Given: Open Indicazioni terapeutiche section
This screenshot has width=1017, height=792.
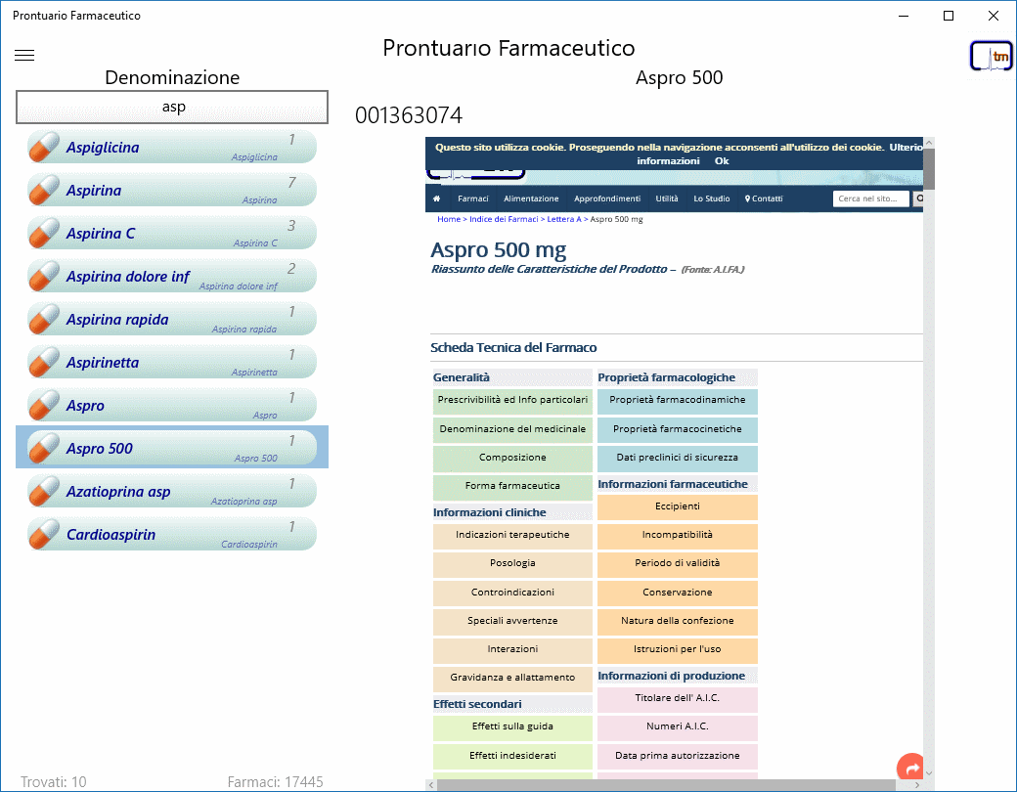Looking at the screenshot, I should coord(512,535).
